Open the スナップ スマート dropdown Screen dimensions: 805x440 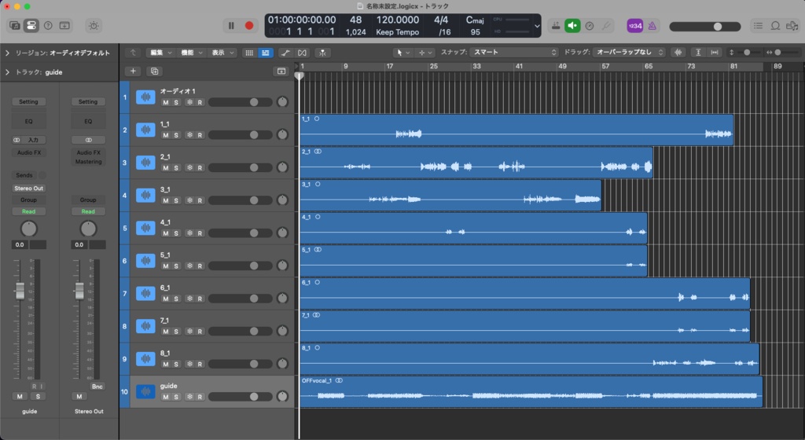pos(514,53)
